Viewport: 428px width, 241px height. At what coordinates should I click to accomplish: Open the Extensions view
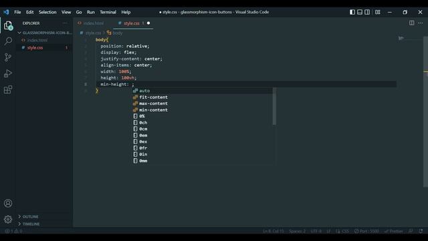point(8,90)
